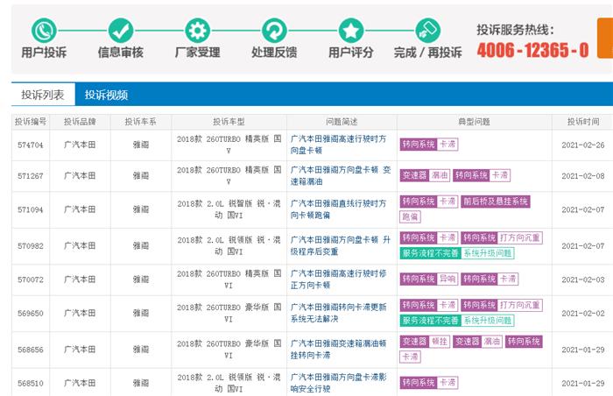Open complaint 广汽本田雅阁方向盘卡滞影响安全行驶
This screenshot has width=613, height=396.
point(339,383)
